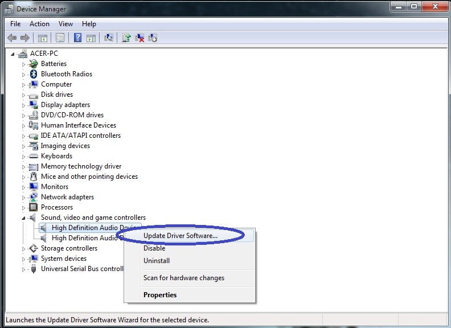Expand IDE ATA/ATAPI controllers
Screen dimensions: 451x328
[x=23, y=136]
